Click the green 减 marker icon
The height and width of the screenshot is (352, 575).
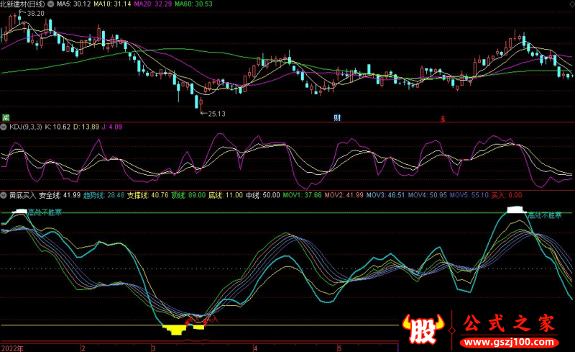(6, 117)
